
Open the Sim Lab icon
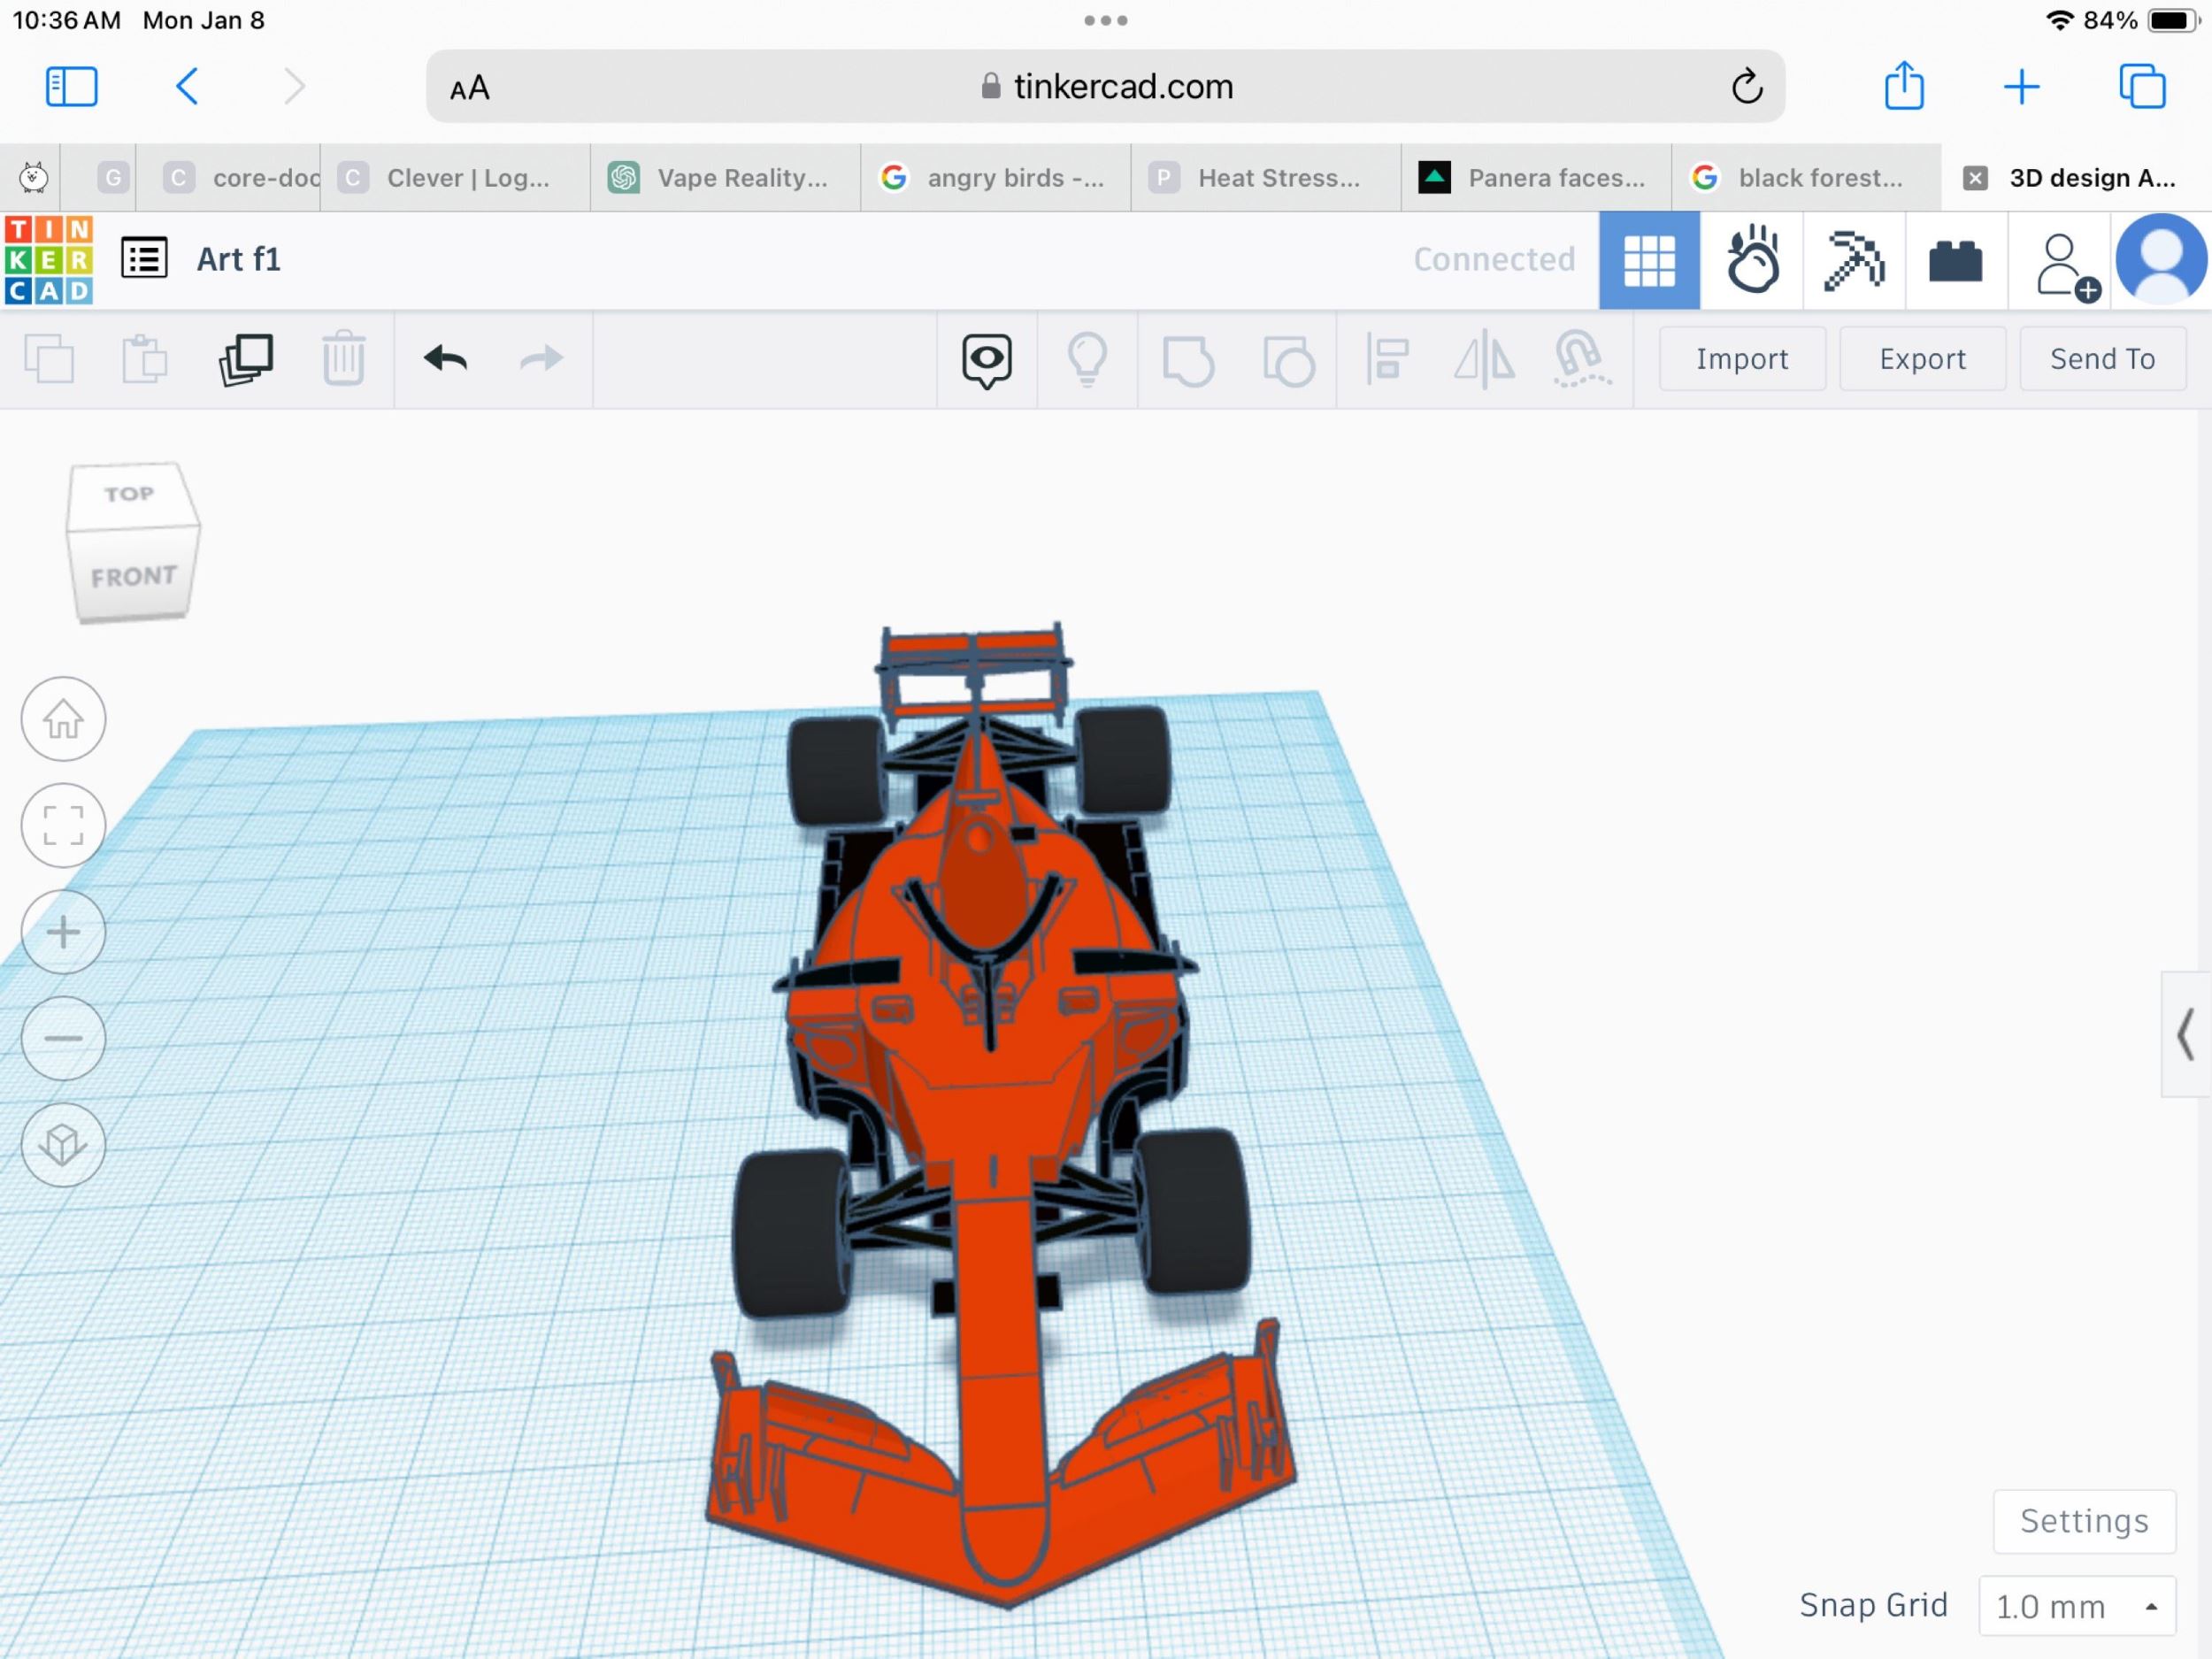pos(1752,260)
